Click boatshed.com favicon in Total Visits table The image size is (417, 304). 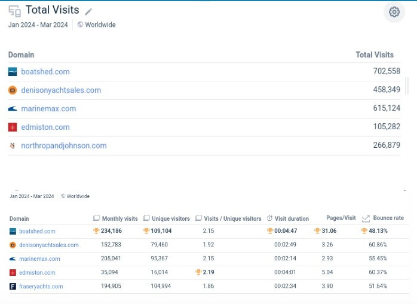coord(13,72)
